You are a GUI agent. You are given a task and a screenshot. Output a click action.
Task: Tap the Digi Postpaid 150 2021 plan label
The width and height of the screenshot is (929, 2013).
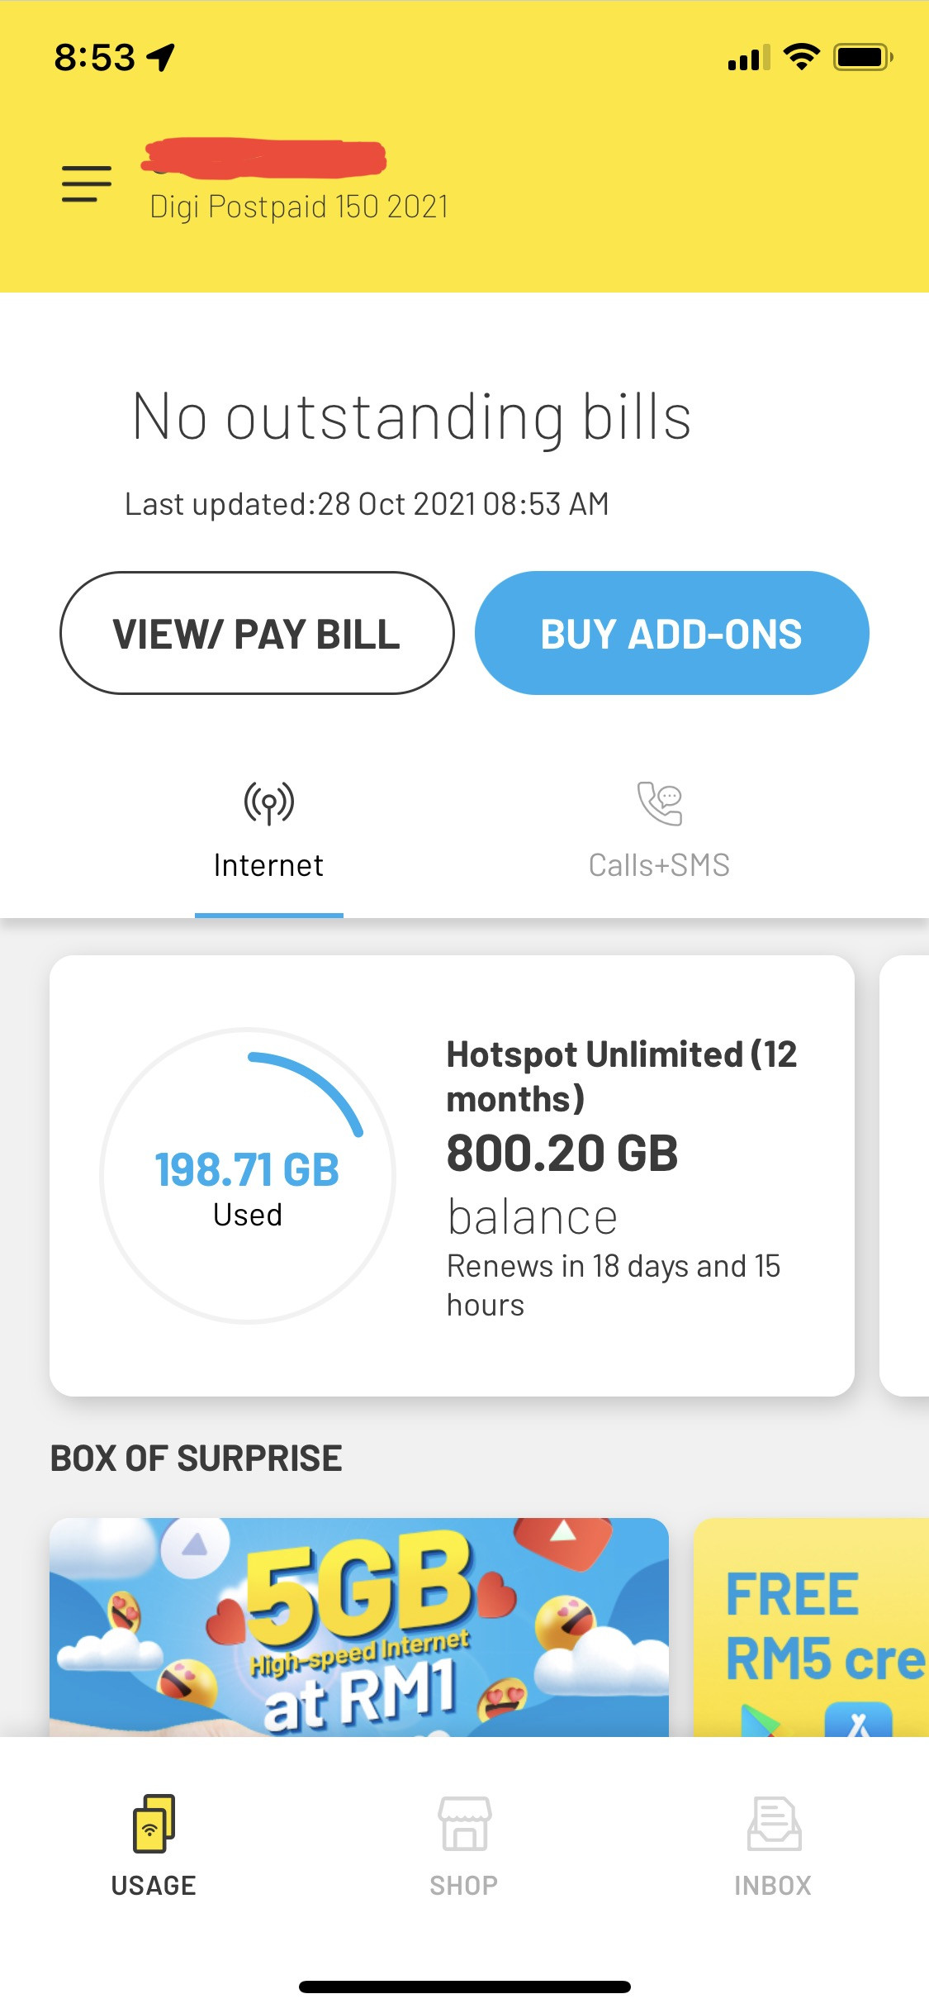pos(299,207)
